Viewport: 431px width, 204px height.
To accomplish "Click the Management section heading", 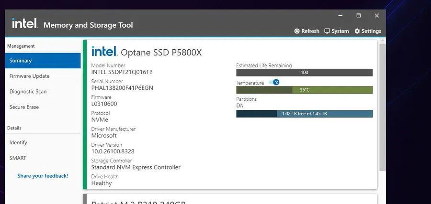I will [21, 46].
